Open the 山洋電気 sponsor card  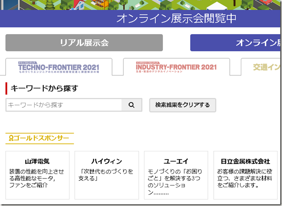point(37,175)
